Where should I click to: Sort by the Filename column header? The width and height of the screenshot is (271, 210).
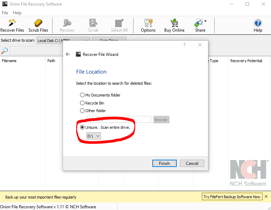click(x=23, y=61)
